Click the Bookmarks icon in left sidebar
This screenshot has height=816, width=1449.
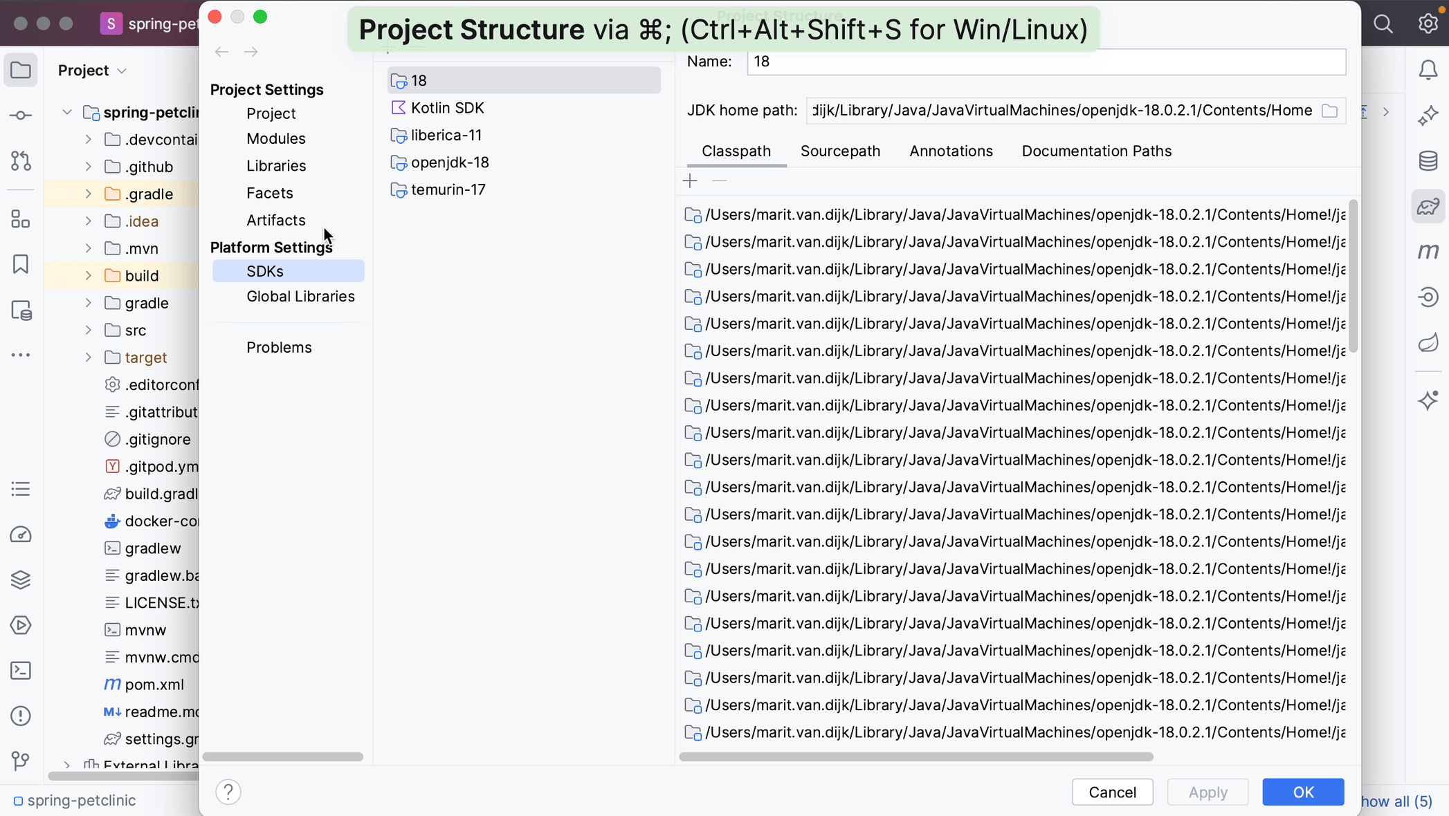pyautogui.click(x=21, y=265)
